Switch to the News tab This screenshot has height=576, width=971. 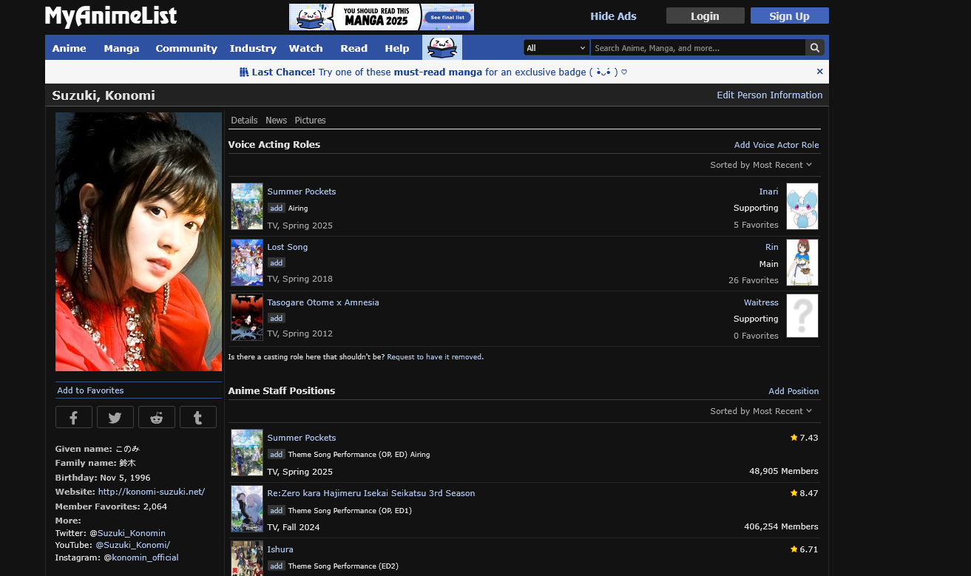tap(276, 121)
